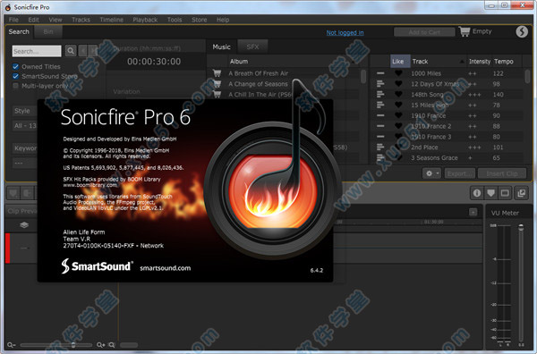Viewport: 537px width, 354px height.
Task: Add A Breath Of Fresh Air to cart
Action: tap(217, 73)
